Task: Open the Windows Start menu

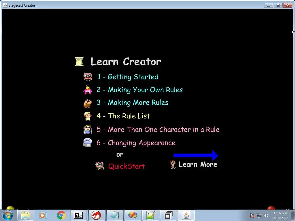Action: [8, 215]
